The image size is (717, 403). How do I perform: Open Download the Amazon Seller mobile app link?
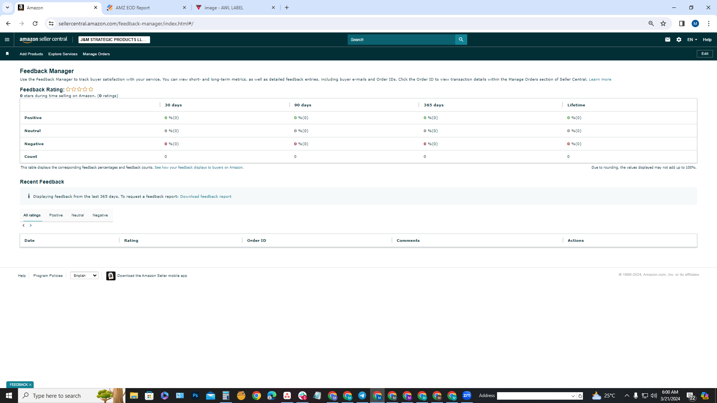tap(152, 276)
